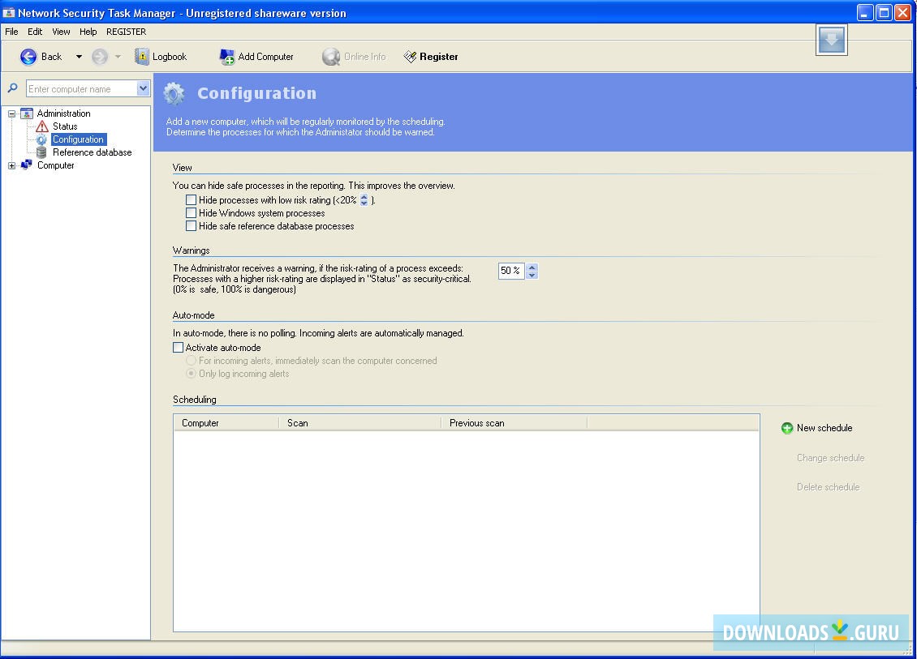Click the Logbook toolbar label
This screenshot has width=917, height=659.
point(170,57)
